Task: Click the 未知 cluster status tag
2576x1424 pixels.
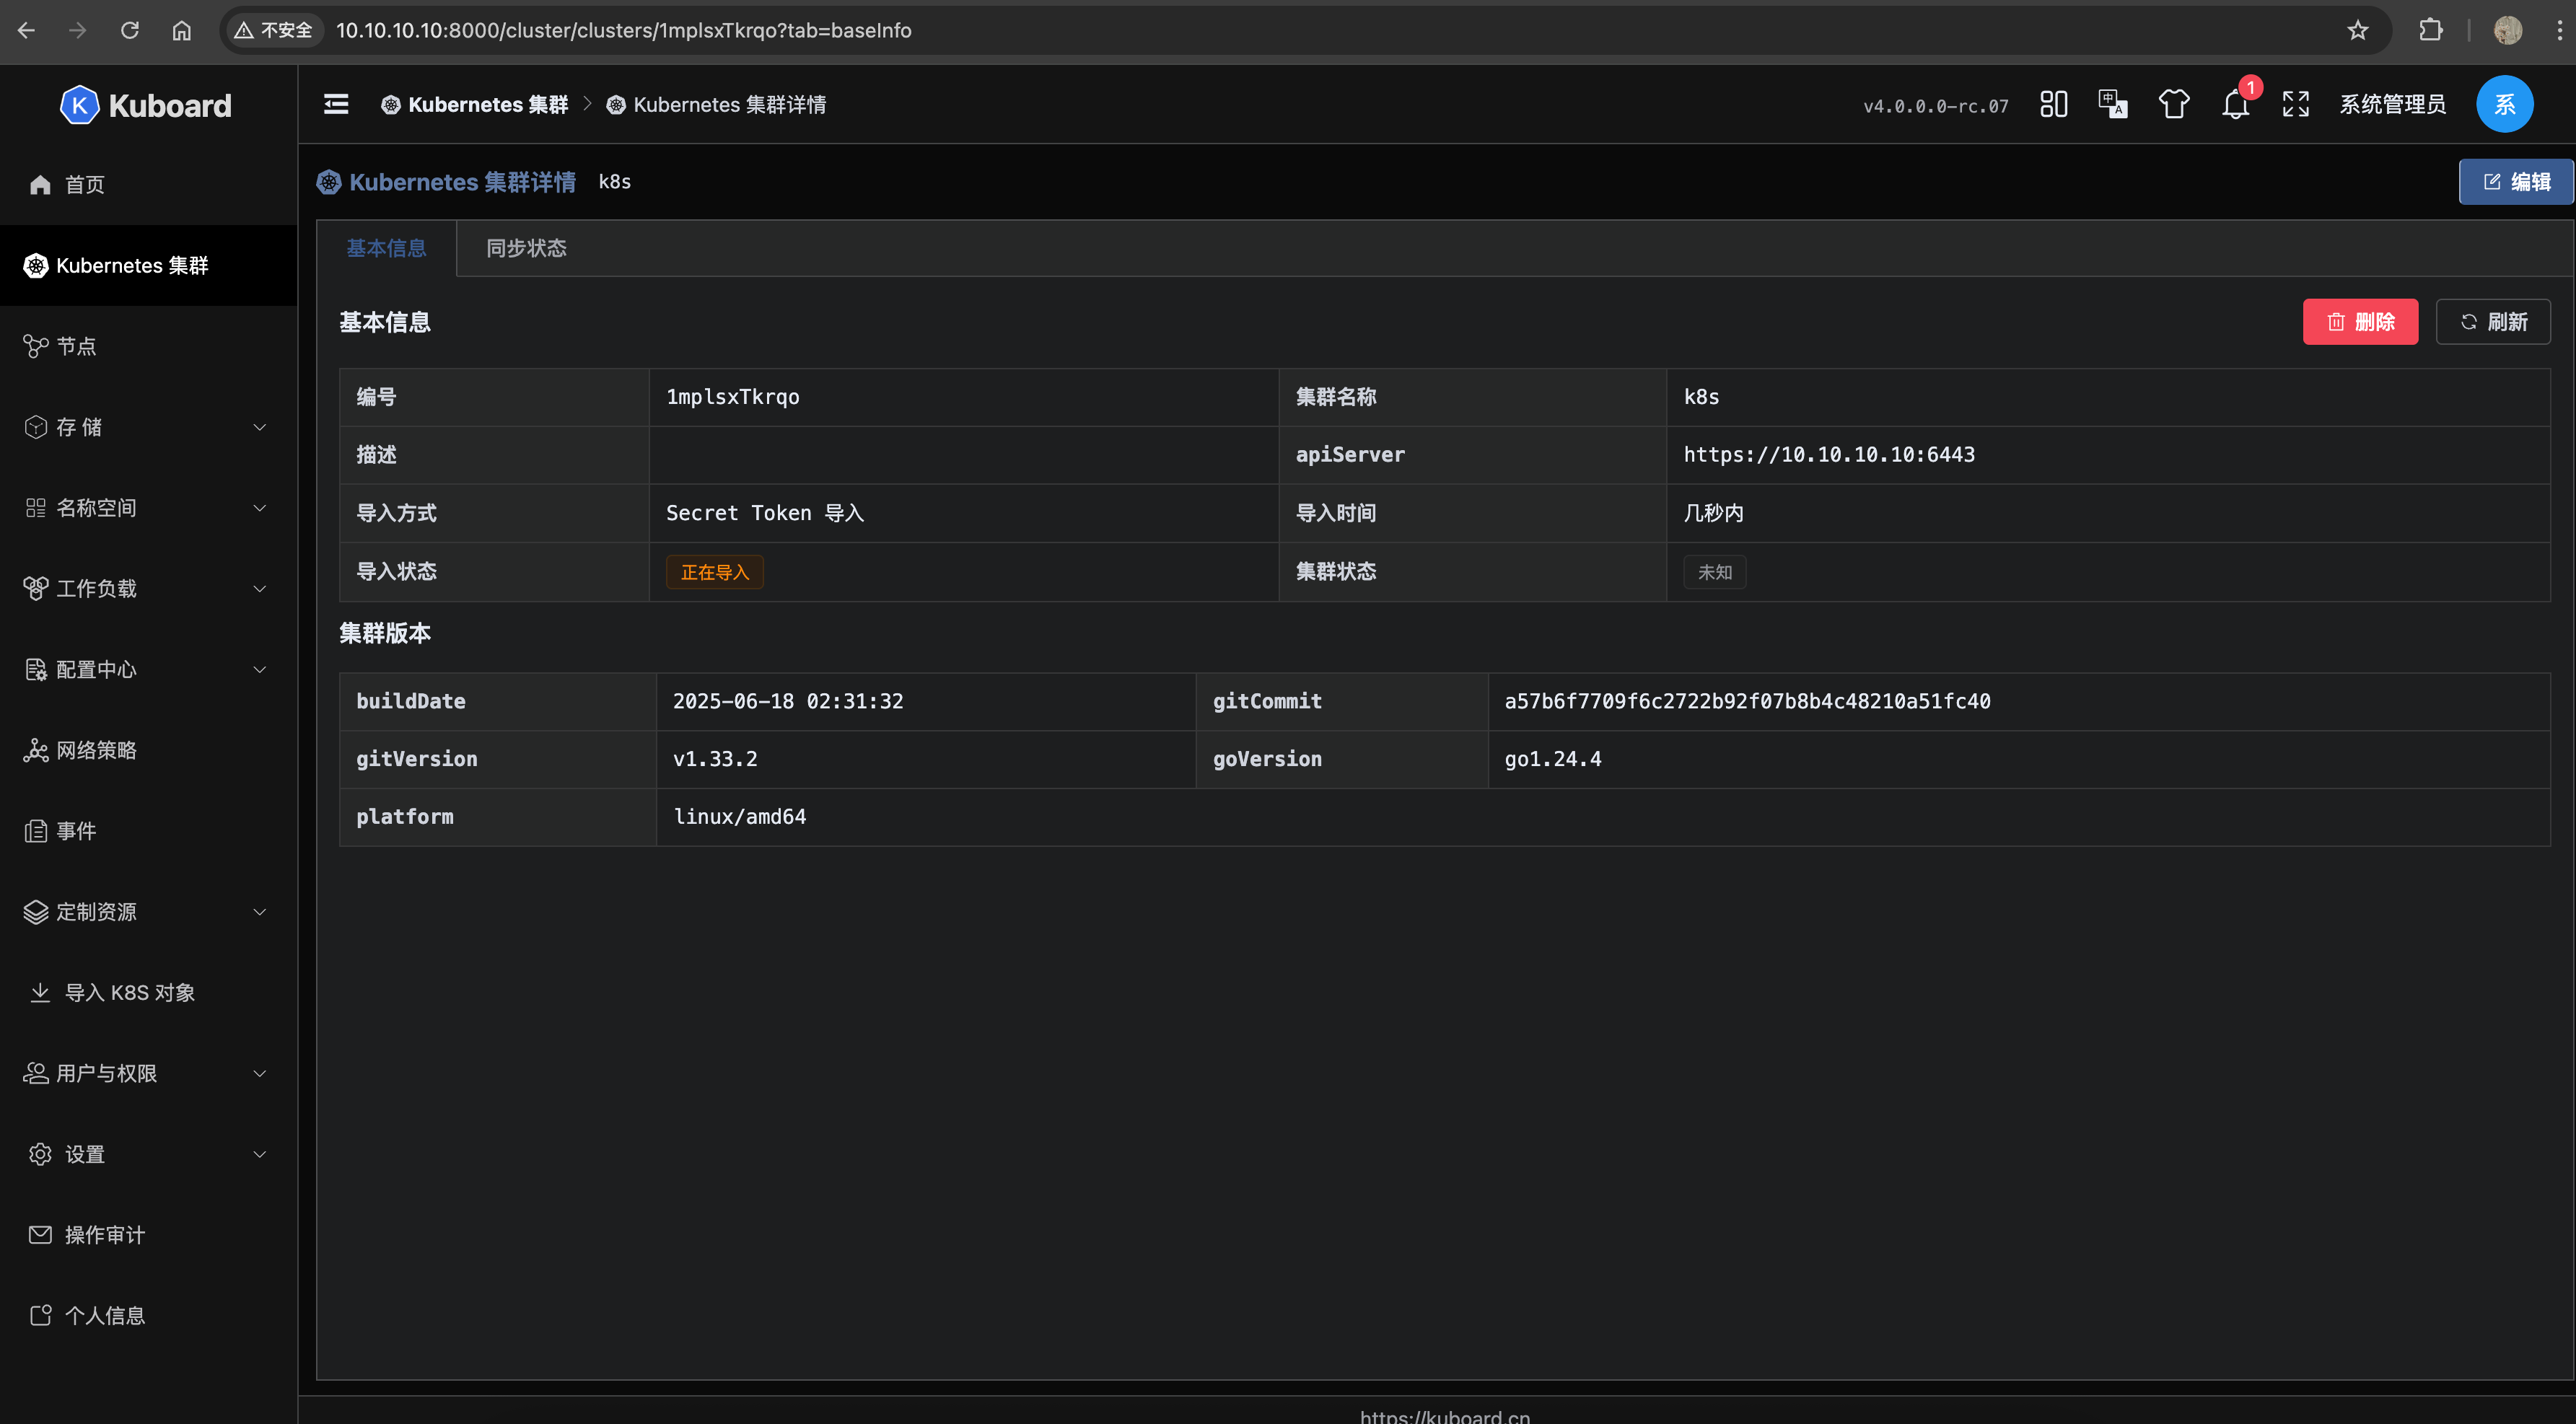Action: (x=1714, y=572)
